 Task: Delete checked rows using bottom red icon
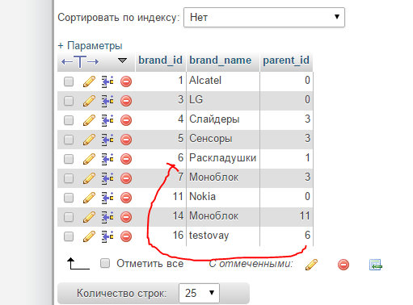(343, 265)
